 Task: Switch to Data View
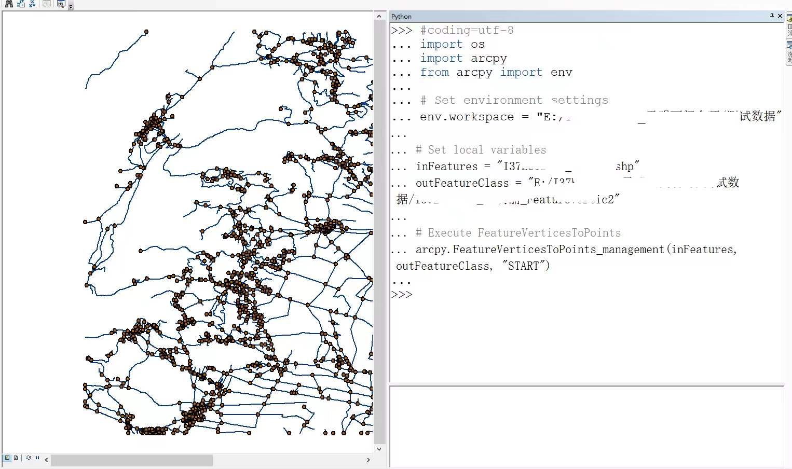pos(7,458)
